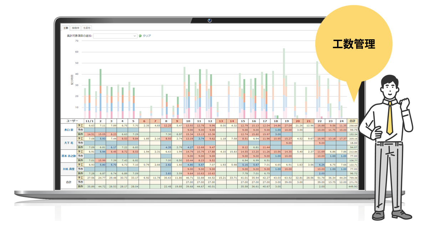Select the grand total cell 799.38
Screen dimensions: 428x225
(353, 177)
